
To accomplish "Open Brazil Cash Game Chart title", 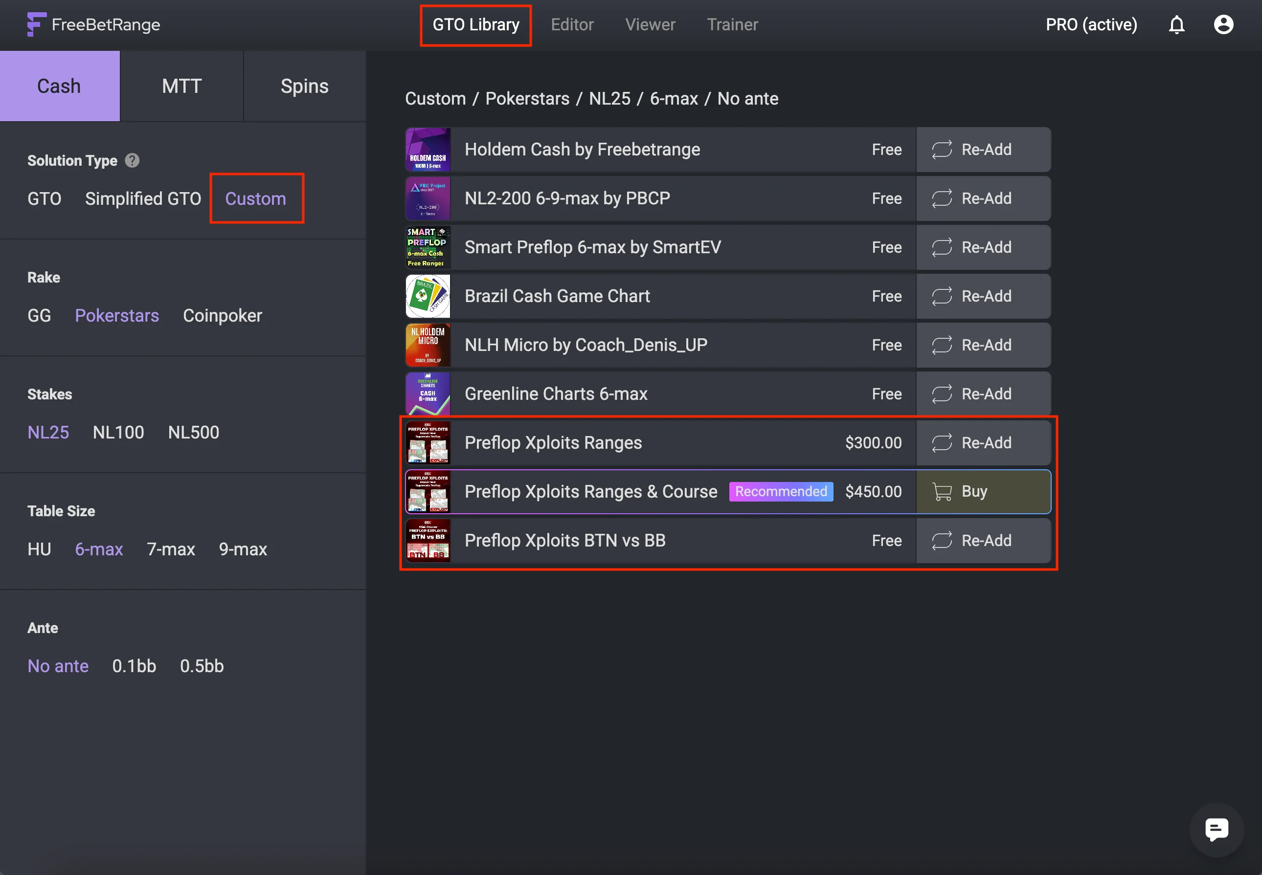I will coord(557,296).
